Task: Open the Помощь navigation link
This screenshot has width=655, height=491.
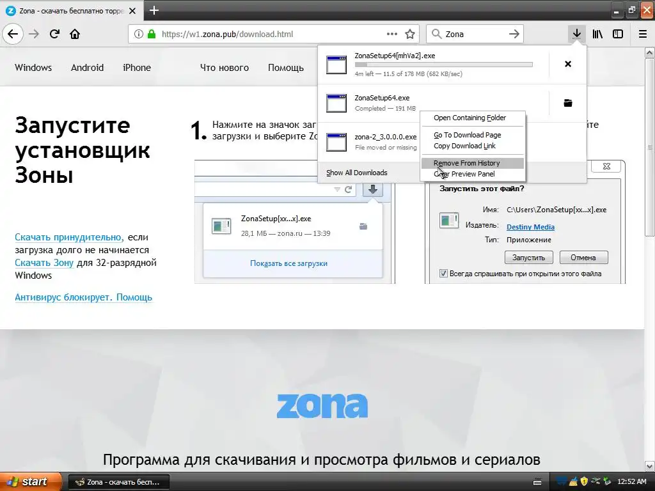Action: tap(286, 68)
